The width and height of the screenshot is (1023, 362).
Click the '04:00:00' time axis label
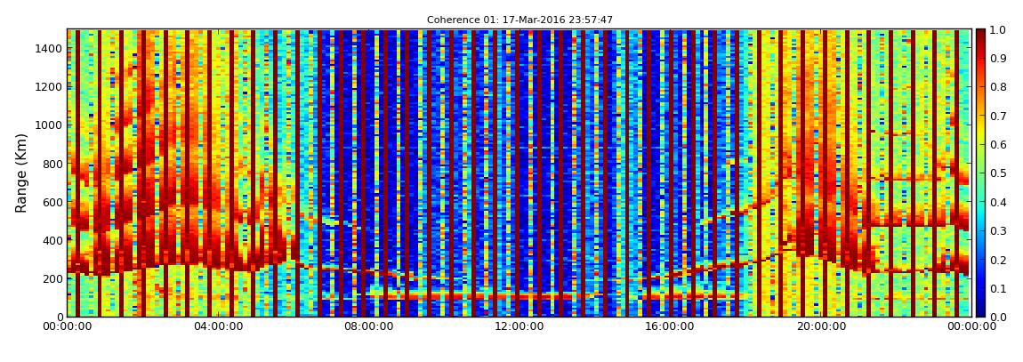pyautogui.click(x=217, y=326)
